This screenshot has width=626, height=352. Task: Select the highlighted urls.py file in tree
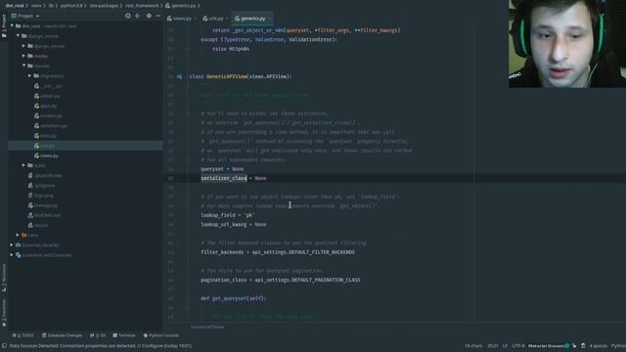44,146
